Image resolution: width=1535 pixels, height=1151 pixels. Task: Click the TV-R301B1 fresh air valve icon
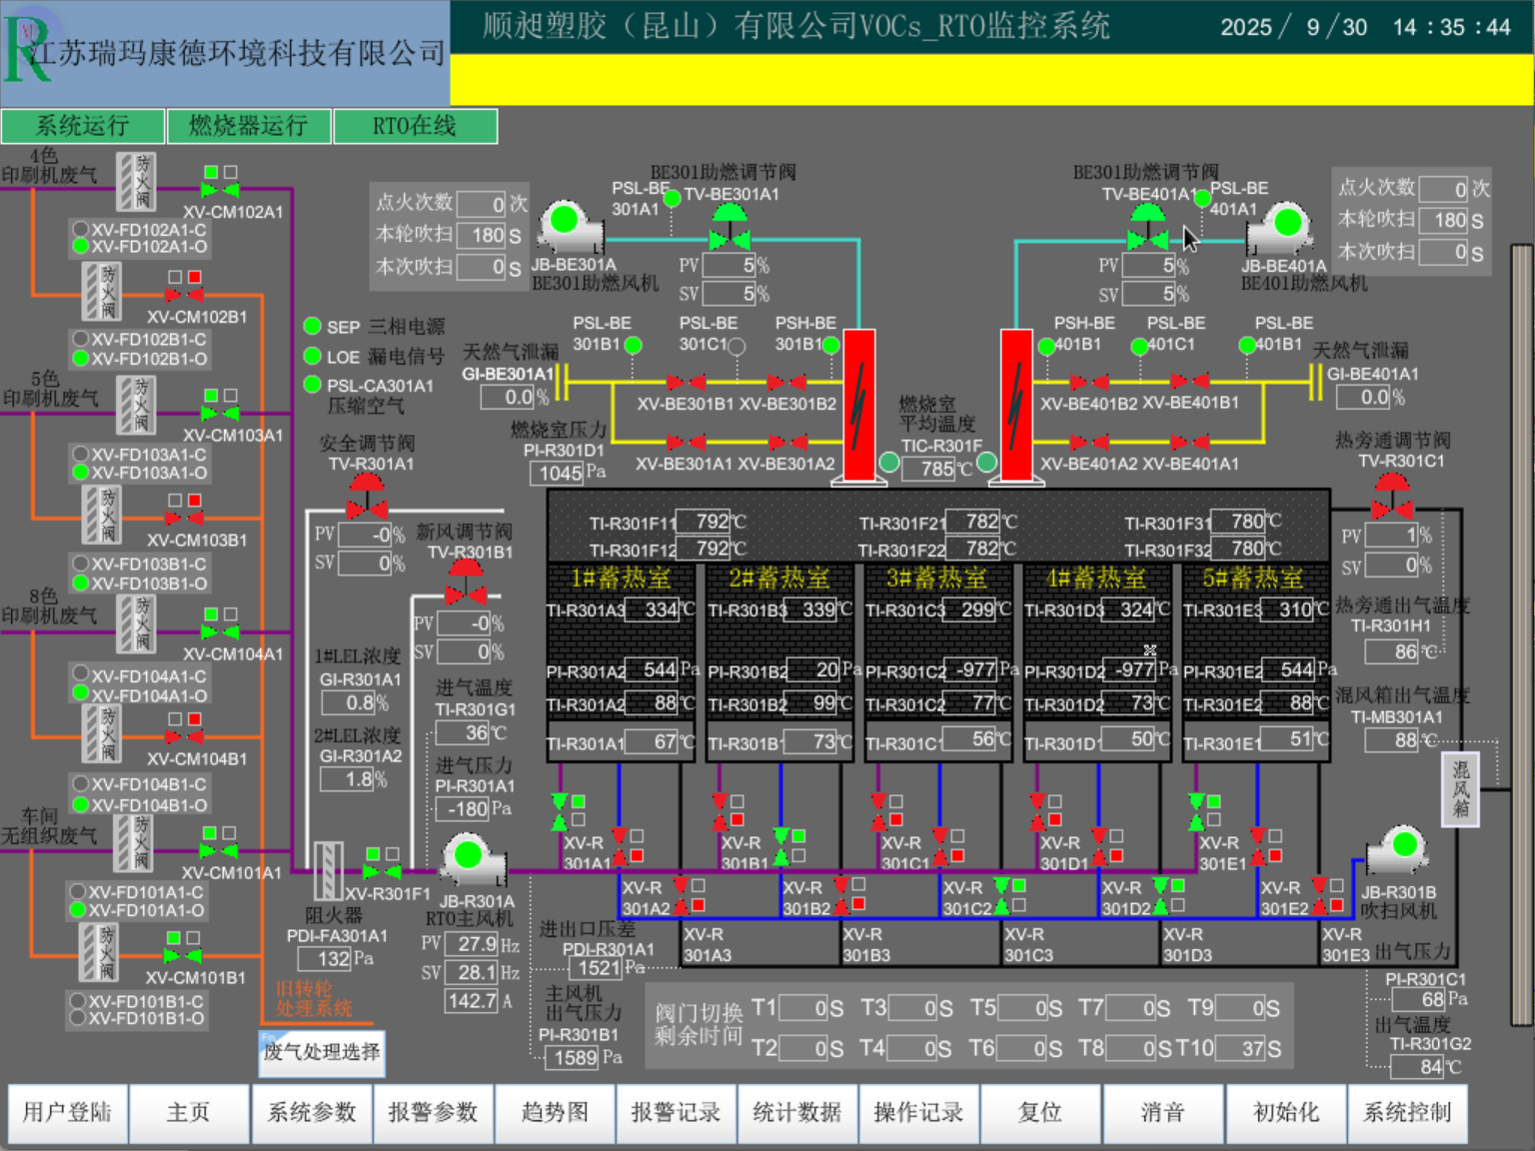[465, 581]
